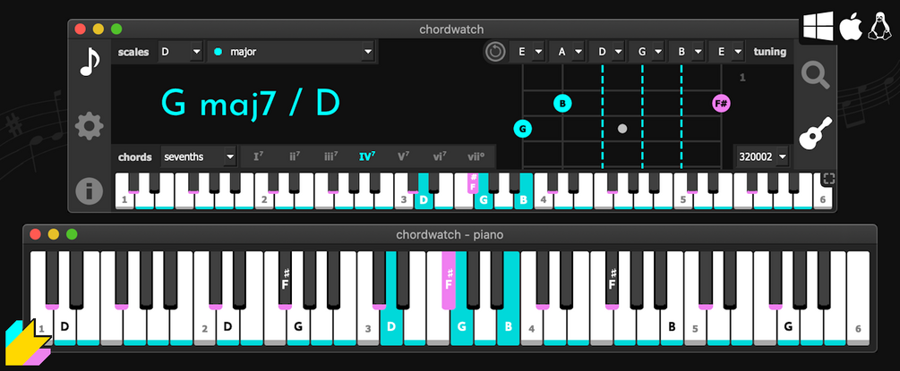Click the Linux penguin icon
This screenshot has width=900, height=371.
[879, 27]
